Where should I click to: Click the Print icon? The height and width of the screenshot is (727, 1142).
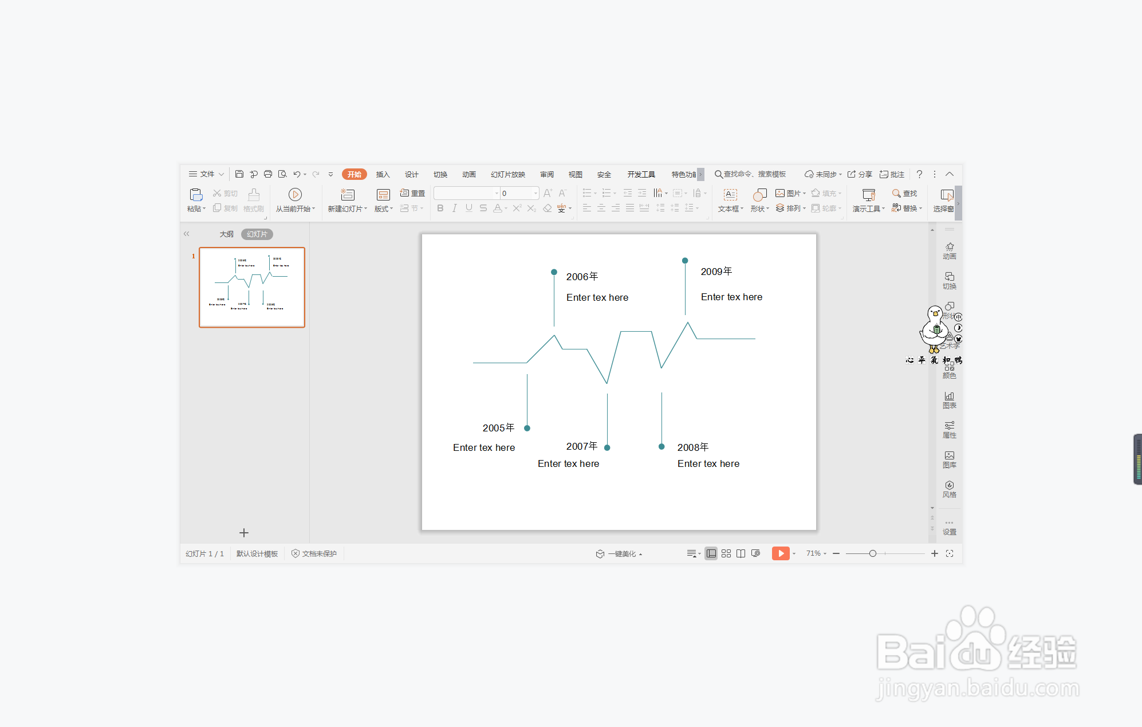[268, 174]
